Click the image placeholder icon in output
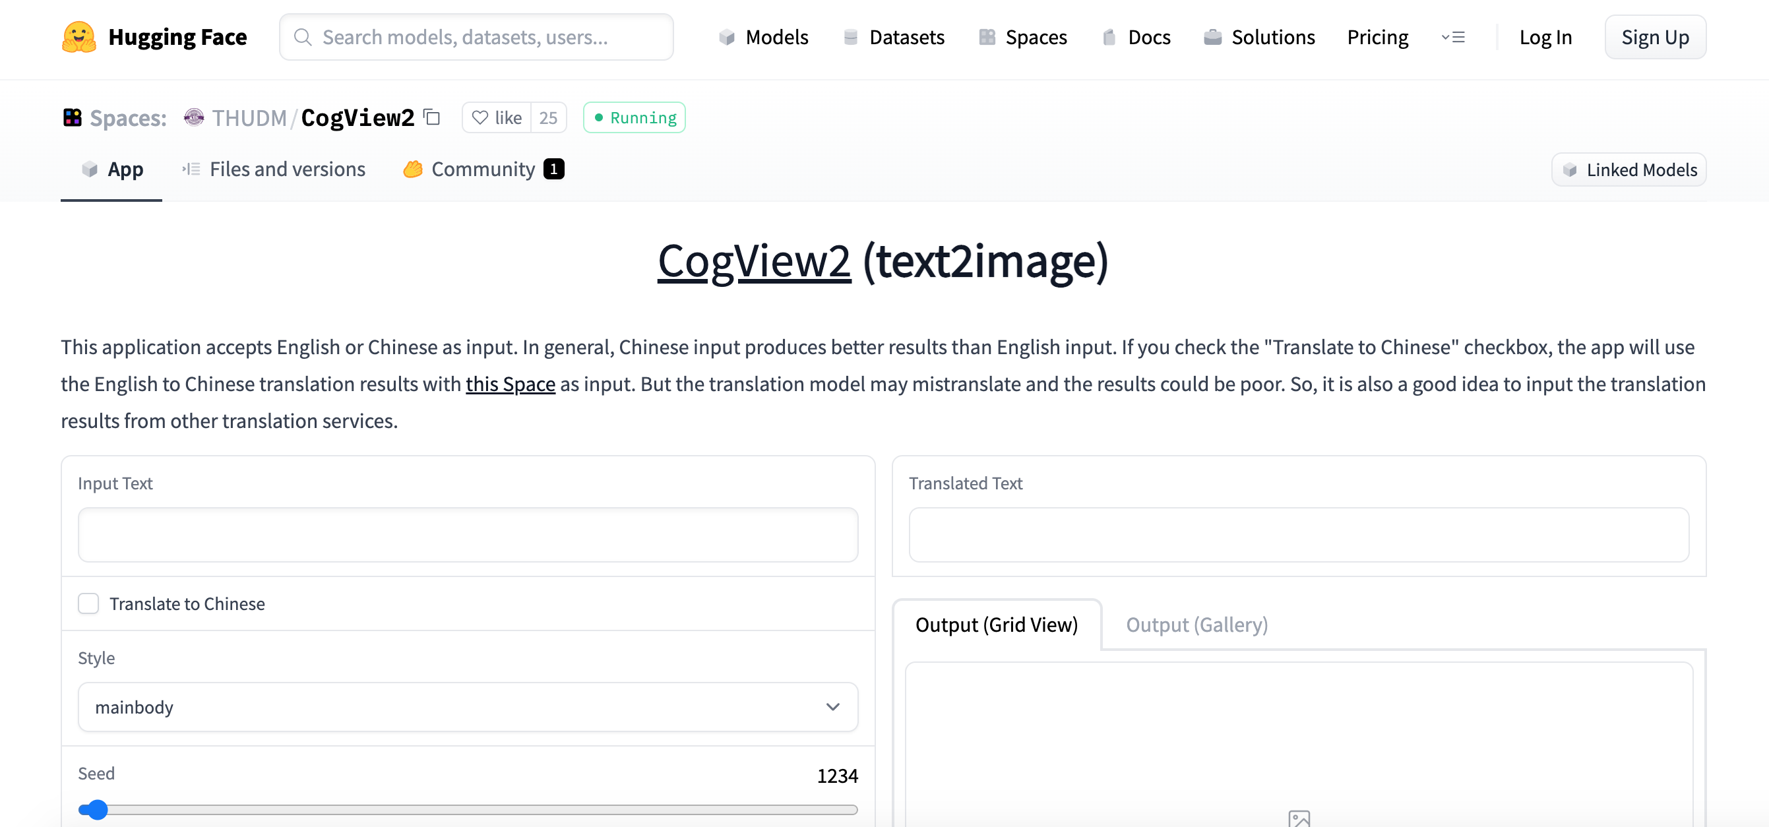Viewport: 1769px width, 827px height. coord(1299,818)
